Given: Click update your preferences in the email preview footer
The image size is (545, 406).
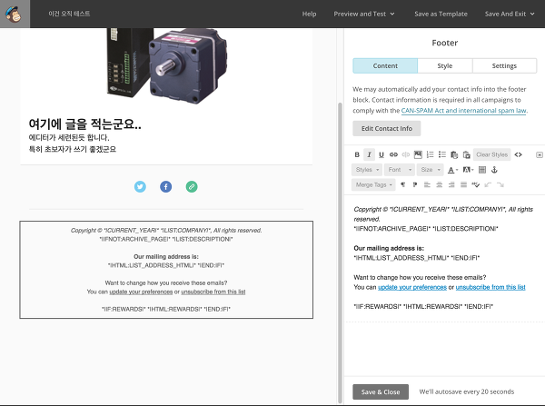Looking at the screenshot, I should point(141,292).
